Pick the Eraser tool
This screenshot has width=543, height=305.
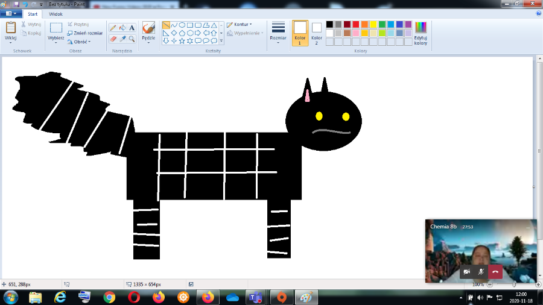pyautogui.click(x=113, y=39)
